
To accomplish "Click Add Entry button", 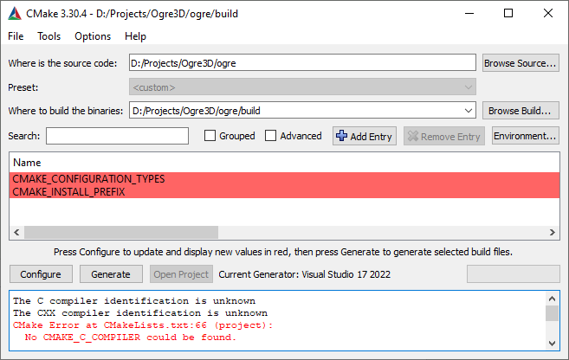I will click(x=365, y=136).
